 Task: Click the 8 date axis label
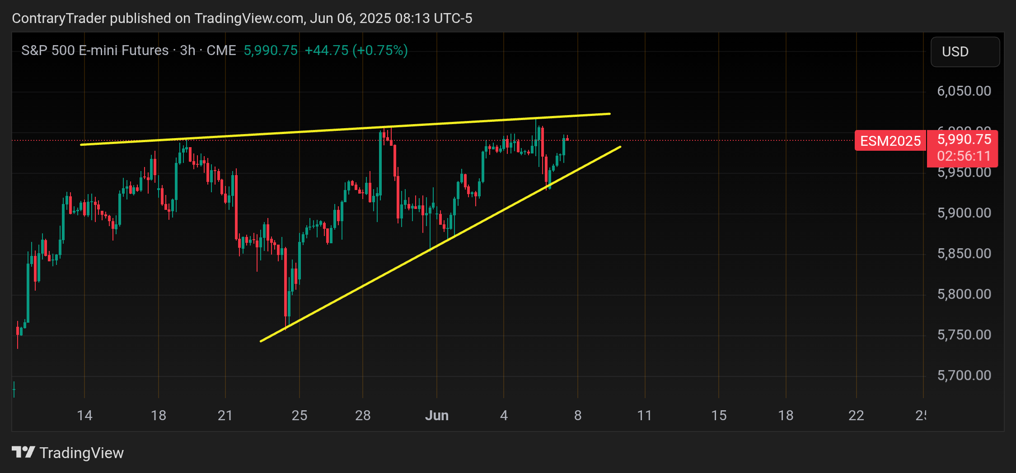click(578, 415)
